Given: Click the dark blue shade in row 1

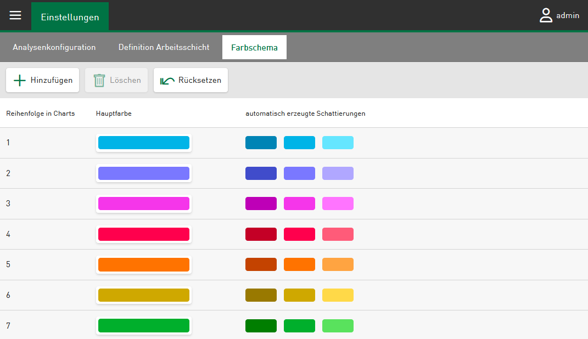Looking at the screenshot, I should [x=261, y=143].
